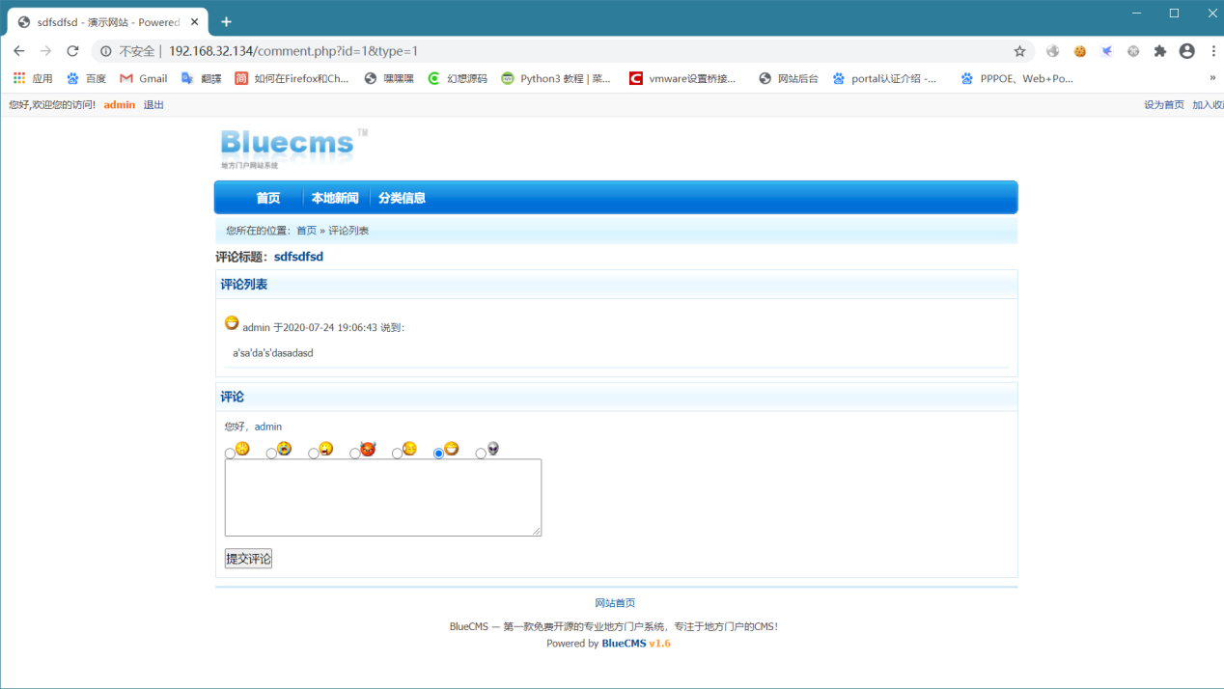Click inside the comment text area
Screen dimensions: 1224x689
pos(383,497)
